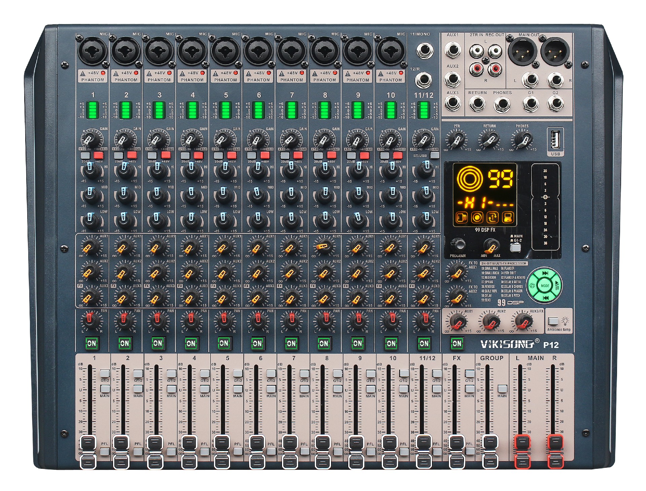The width and height of the screenshot is (646, 491).
Task: Select the AUX1 output jack
Action: coord(453,50)
